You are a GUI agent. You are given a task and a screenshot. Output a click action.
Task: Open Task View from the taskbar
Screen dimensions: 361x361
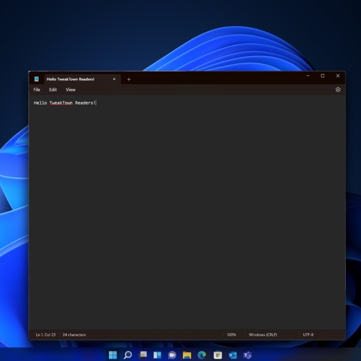[x=143, y=355]
